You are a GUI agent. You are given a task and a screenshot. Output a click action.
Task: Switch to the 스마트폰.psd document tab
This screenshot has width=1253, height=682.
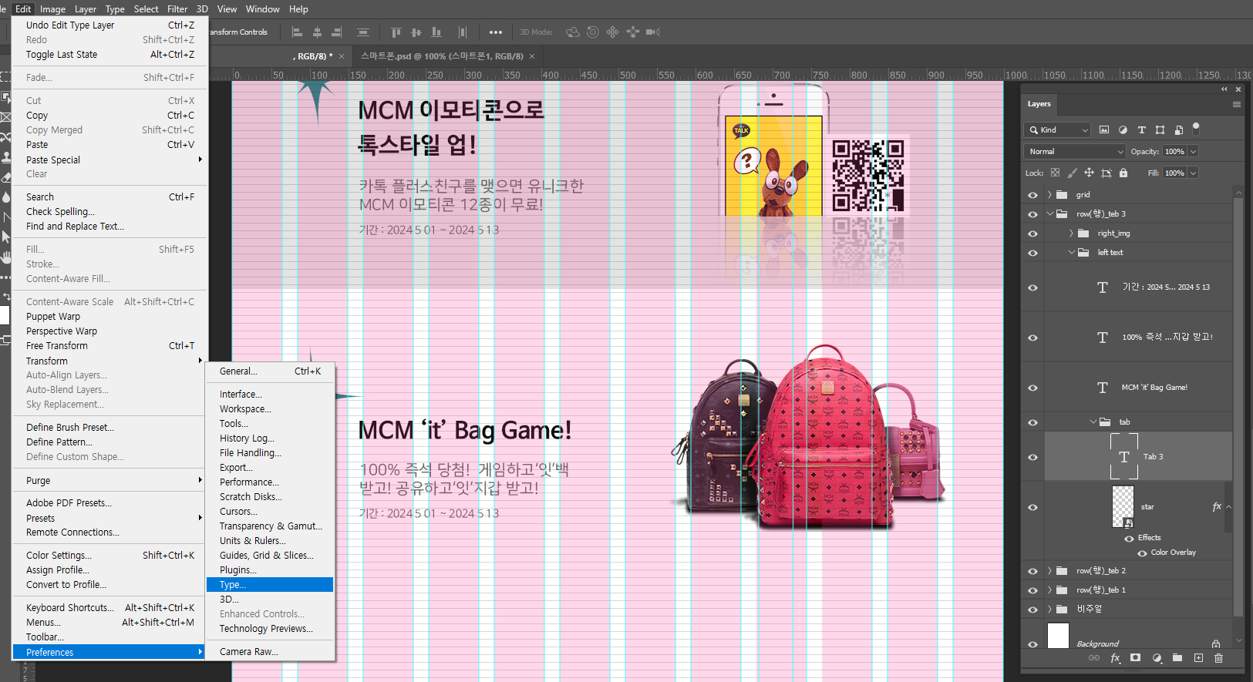[x=442, y=56]
